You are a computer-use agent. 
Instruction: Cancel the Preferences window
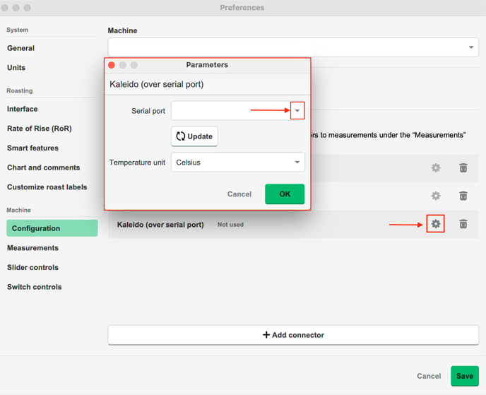(x=429, y=376)
